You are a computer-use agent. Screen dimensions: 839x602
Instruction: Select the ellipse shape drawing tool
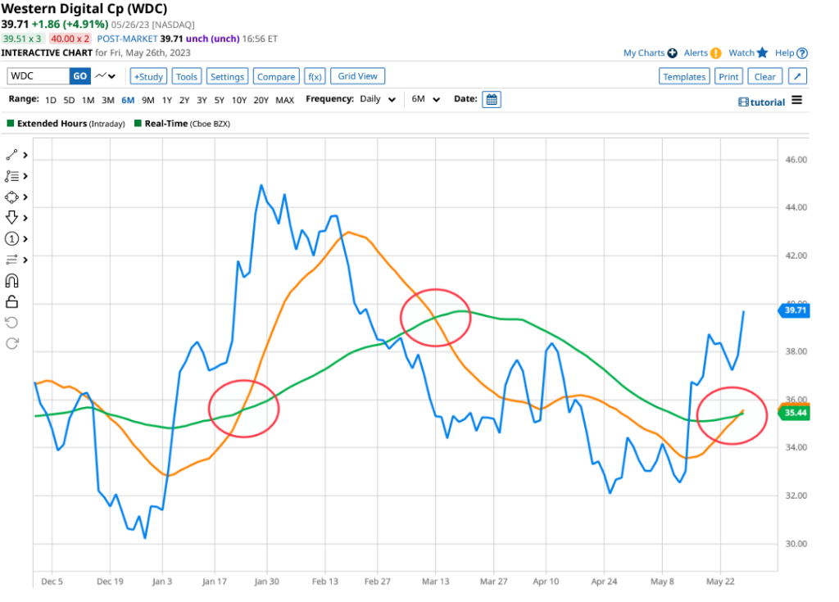12,197
